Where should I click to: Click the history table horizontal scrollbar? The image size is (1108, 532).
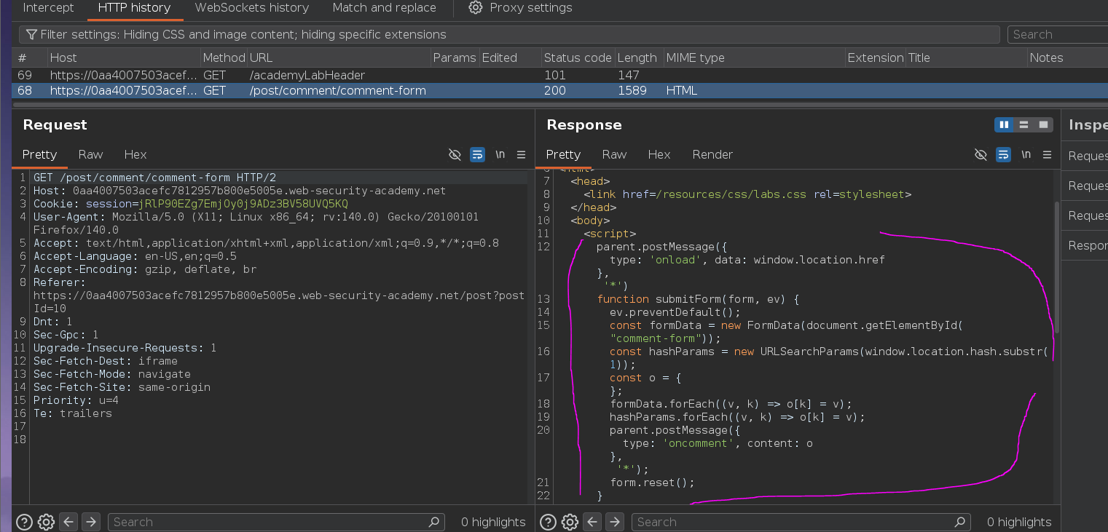(x=559, y=104)
